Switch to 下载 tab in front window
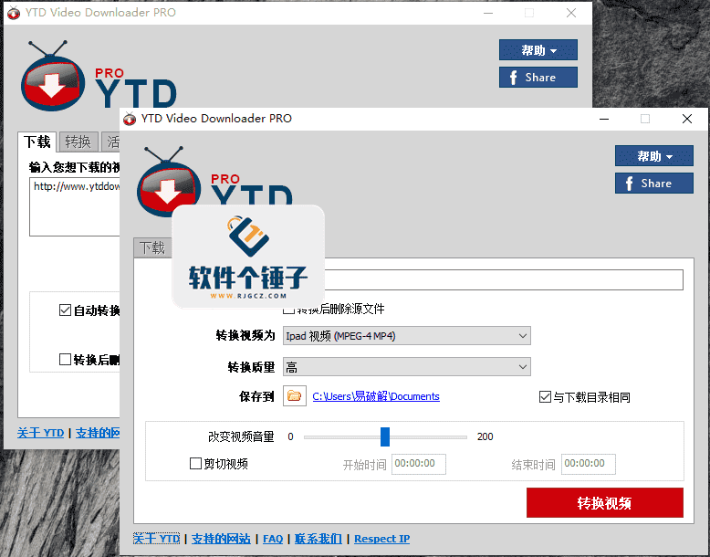710x557 pixels. pos(152,247)
